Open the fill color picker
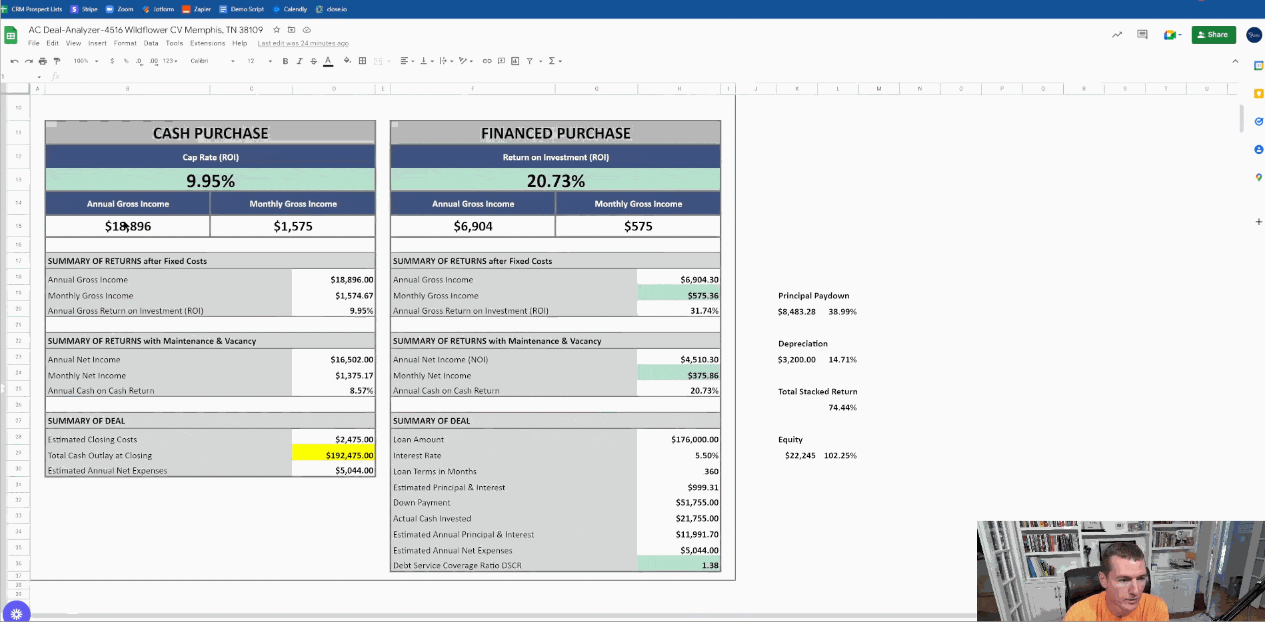1265x622 pixels. coord(347,61)
